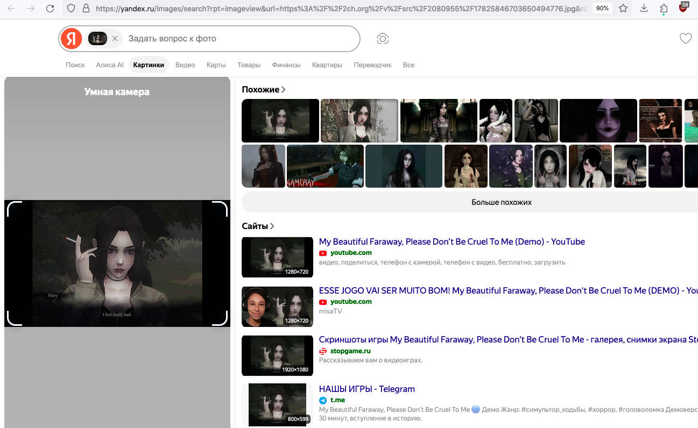Switch to the Поиск tab
This screenshot has height=428, width=698.
point(75,65)
